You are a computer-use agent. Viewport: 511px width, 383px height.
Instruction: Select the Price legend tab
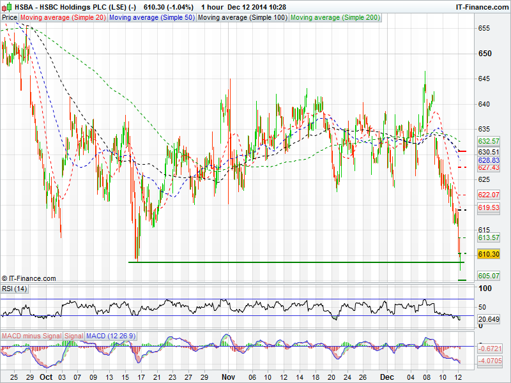click(x=10, y=17)
